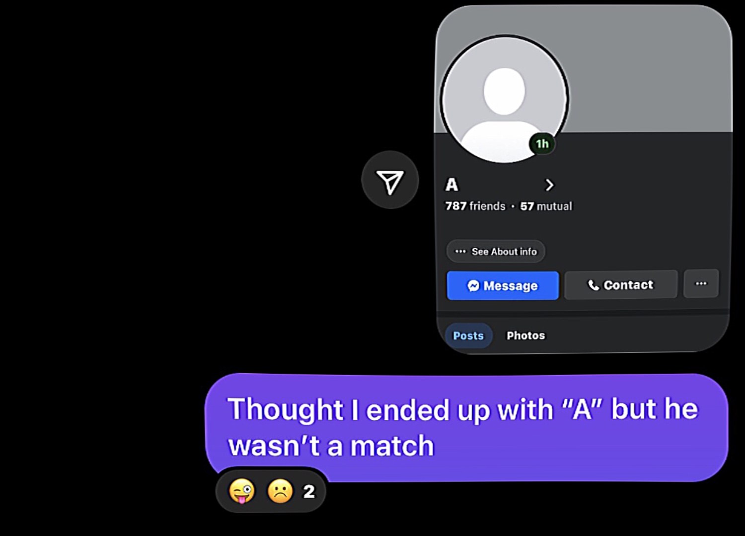Open the default profile picture avatar

tap(505, 99)
